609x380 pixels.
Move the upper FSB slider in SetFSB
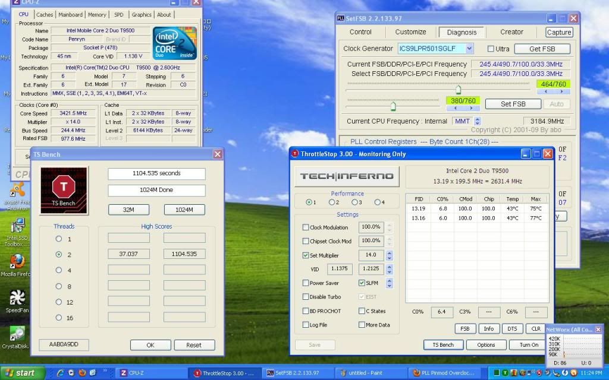[459, 90]
